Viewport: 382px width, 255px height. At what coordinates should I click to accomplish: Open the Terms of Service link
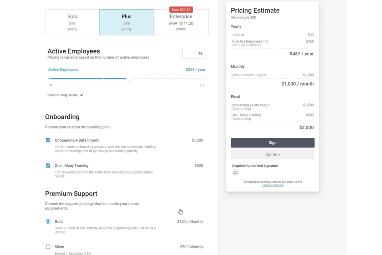[273, 185]
